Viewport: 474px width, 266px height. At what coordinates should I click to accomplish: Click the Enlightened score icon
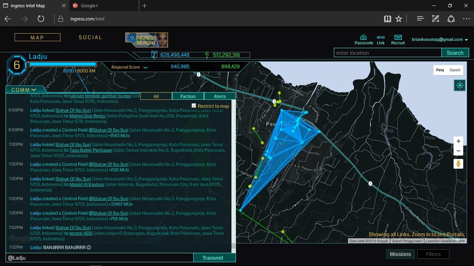[207, 55]
